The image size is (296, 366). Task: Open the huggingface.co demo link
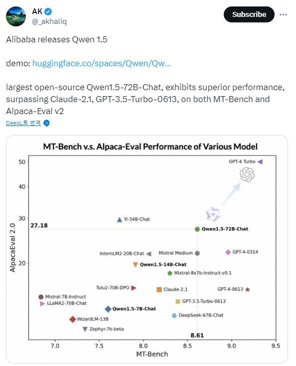(101, 63)
